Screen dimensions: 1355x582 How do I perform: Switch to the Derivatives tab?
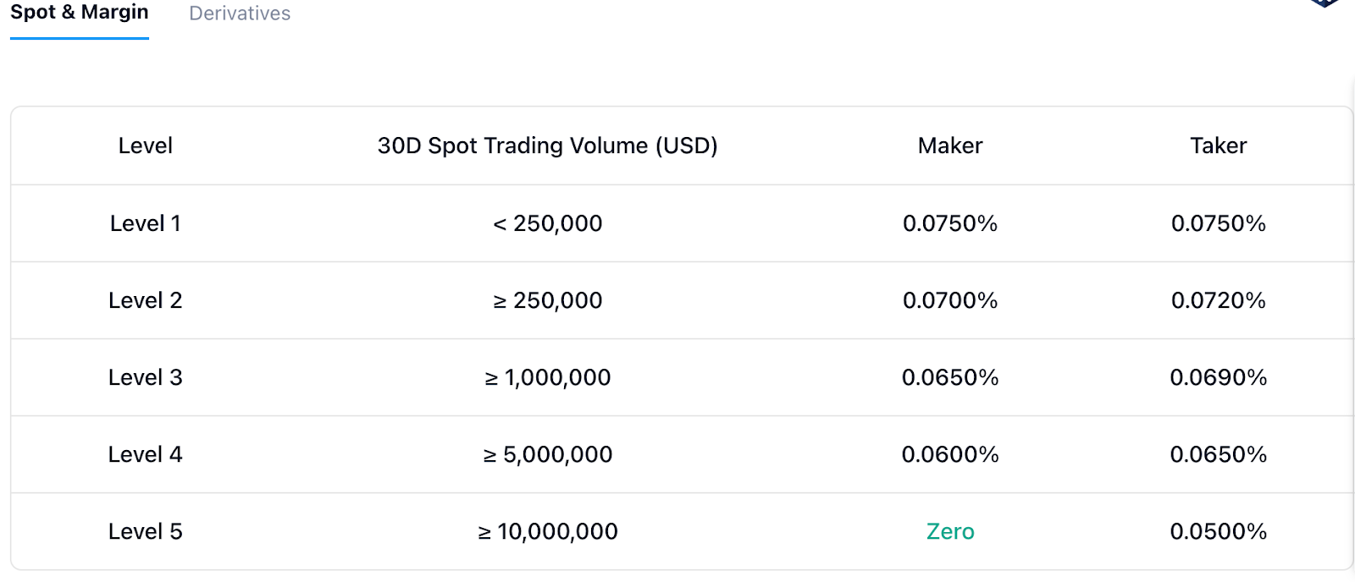click(x=240, y=14)
